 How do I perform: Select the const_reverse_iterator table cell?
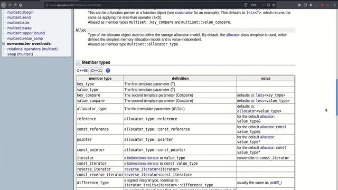100,175
